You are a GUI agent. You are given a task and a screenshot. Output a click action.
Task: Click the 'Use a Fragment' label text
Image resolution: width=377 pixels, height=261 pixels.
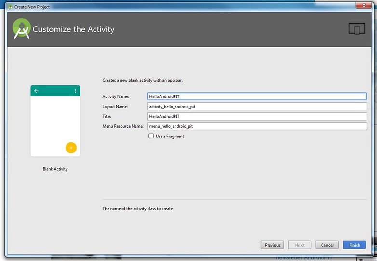click(x=170, y=136)
